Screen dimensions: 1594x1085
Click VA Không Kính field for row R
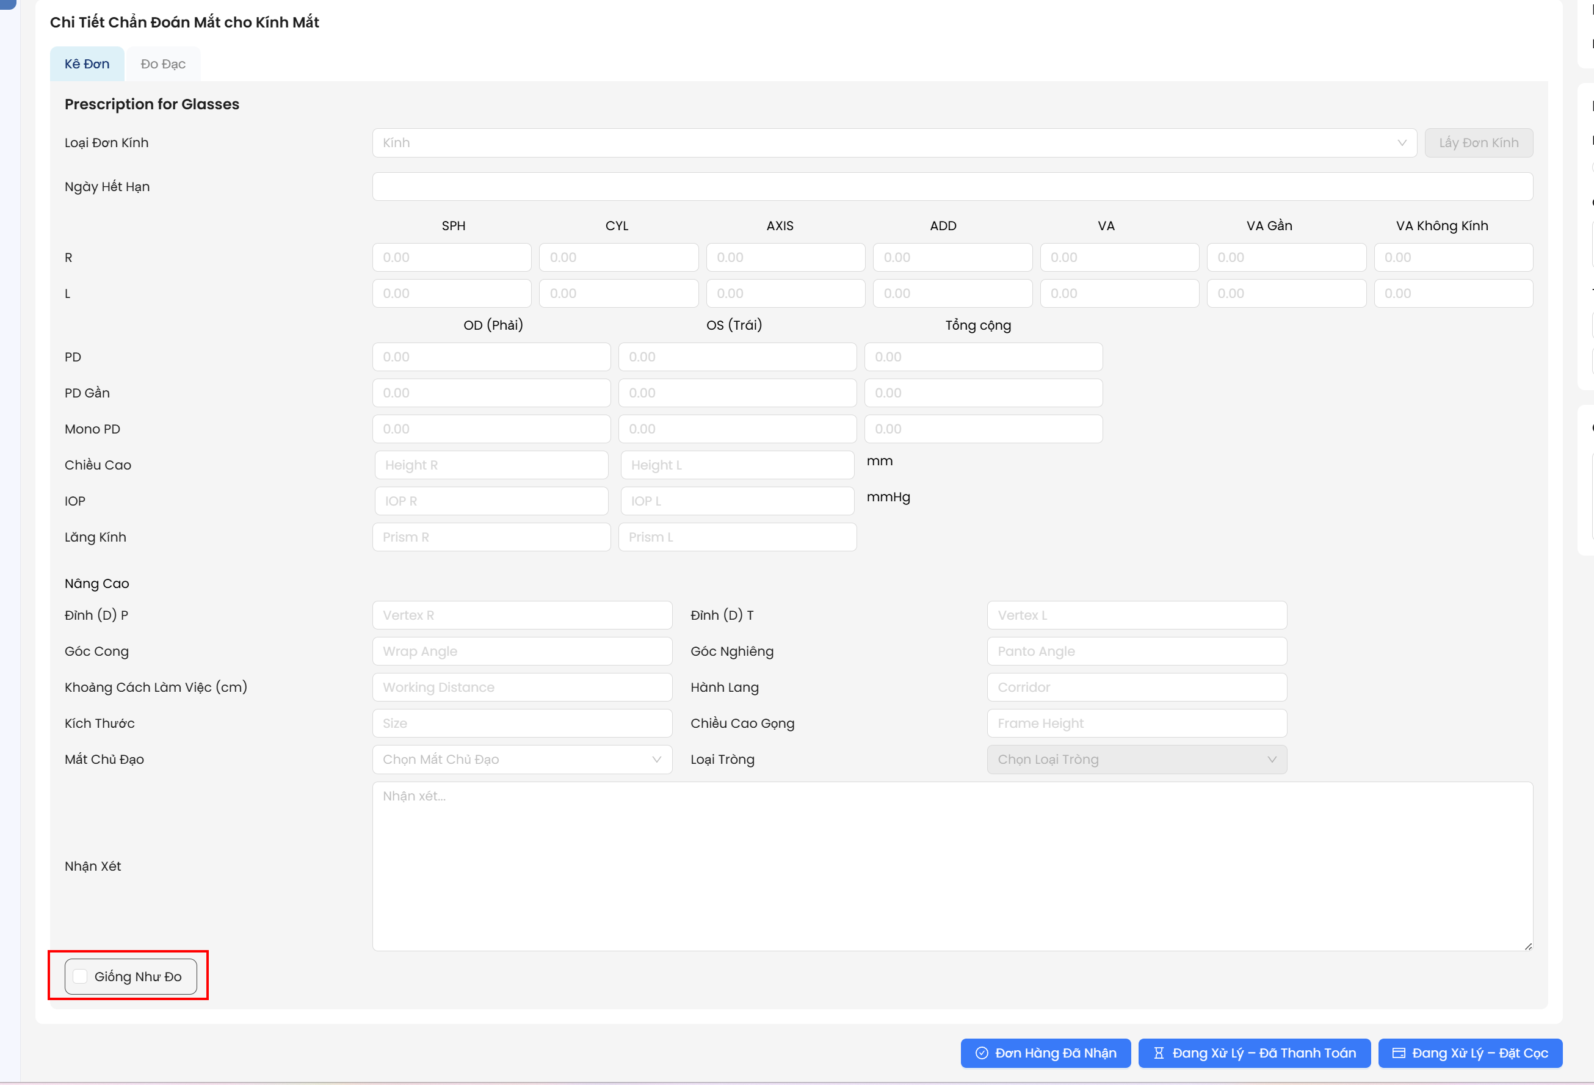[x=1454, y=257]
